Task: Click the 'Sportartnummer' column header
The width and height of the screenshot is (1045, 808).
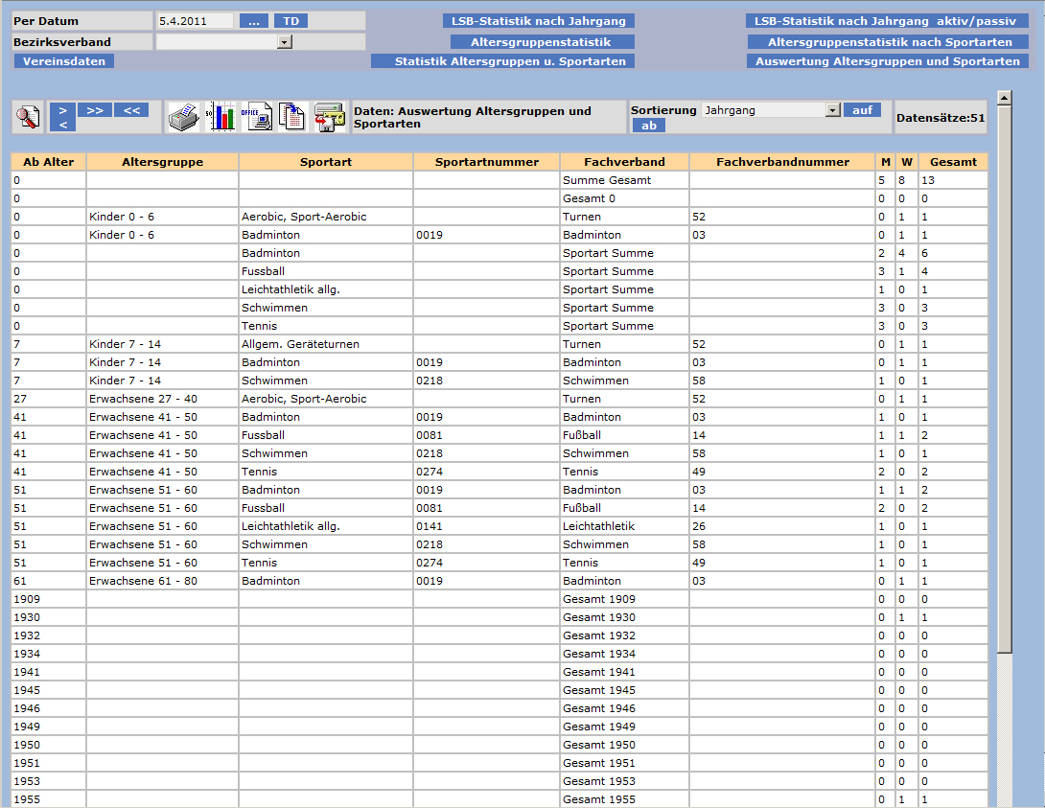Action: coord(486,162)
